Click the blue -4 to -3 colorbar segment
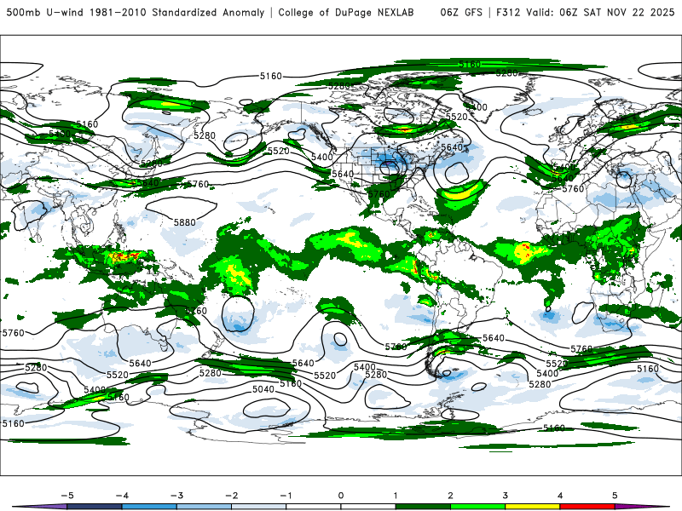 (x=149, y=507)
